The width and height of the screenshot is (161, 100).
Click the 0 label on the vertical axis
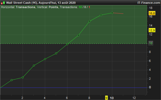[150, 87]
